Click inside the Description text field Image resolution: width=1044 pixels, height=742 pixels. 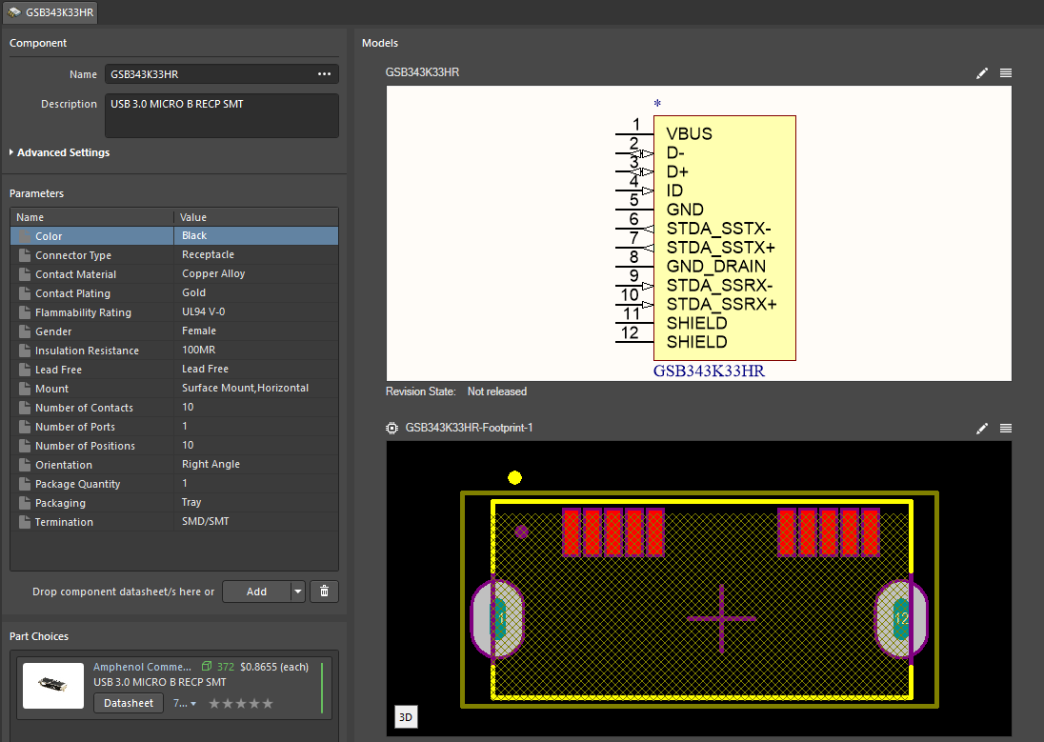[x=219, y=114]
